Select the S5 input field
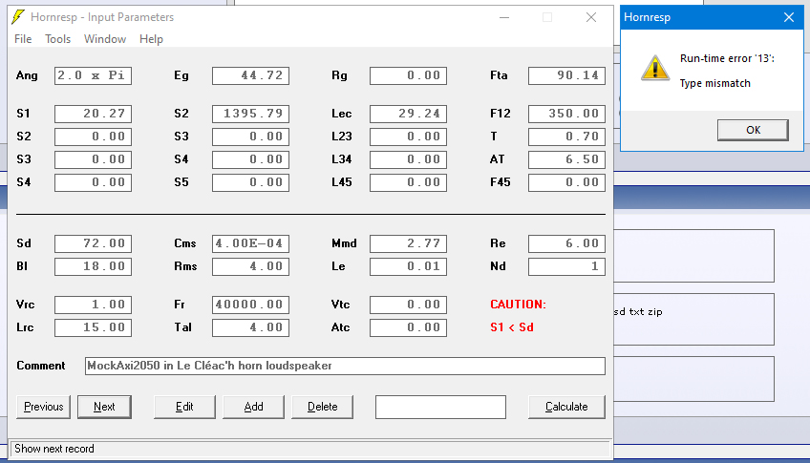Viewport: 810px width, 463px height. coord(250,182)
